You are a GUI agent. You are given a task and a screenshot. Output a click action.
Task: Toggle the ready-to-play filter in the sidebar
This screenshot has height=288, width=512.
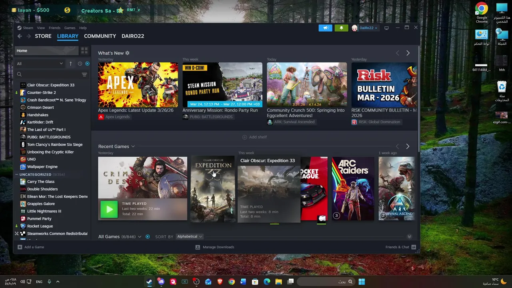(x=87, y=64)
